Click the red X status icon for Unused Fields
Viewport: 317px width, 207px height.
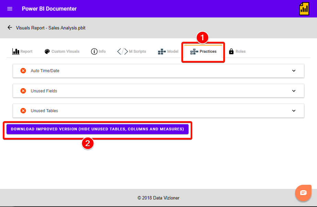[23, 91]
